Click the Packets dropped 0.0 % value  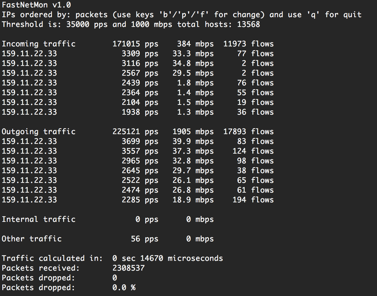124,288
